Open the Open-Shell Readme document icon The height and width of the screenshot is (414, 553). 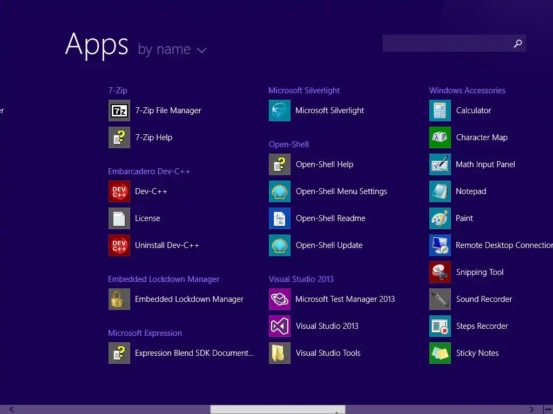coord(280,218)
